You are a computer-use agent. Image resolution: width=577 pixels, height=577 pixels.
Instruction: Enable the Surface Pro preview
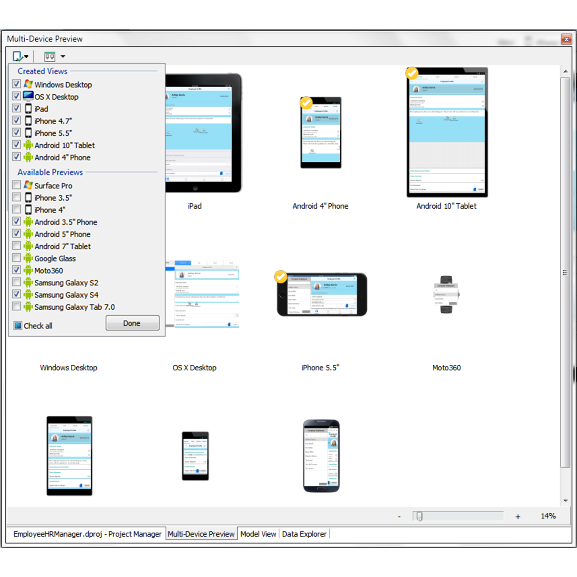(x=16, y=185)
